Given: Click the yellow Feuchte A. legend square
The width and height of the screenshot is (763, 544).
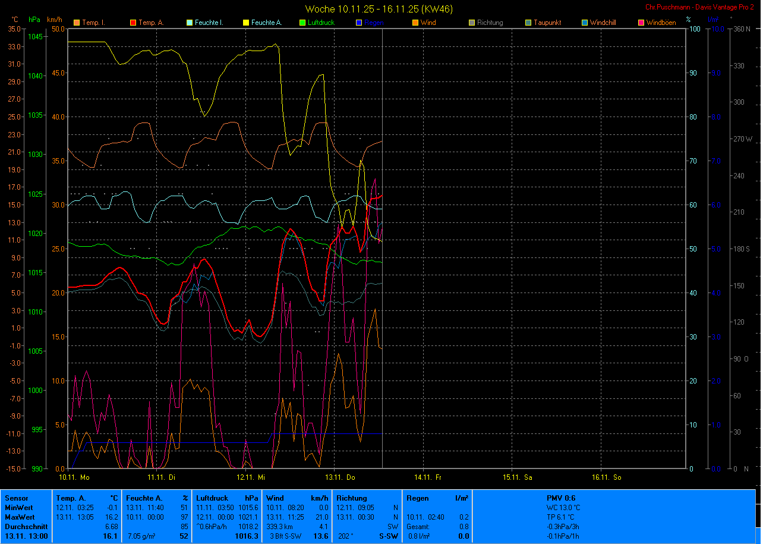Looking at the screenshot, I should click(246, 23).
